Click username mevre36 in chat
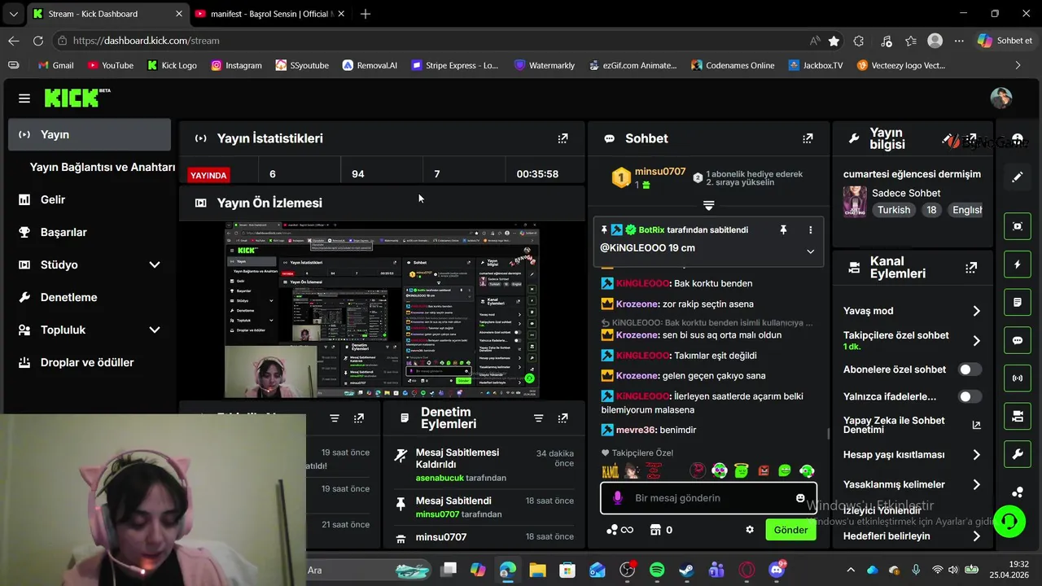The height and width of the screenshot is (586, 1042). point(636,430)
